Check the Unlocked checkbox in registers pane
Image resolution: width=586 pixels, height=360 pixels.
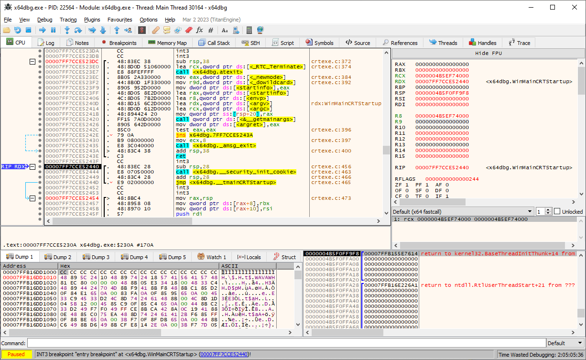(x=557, y=211)
